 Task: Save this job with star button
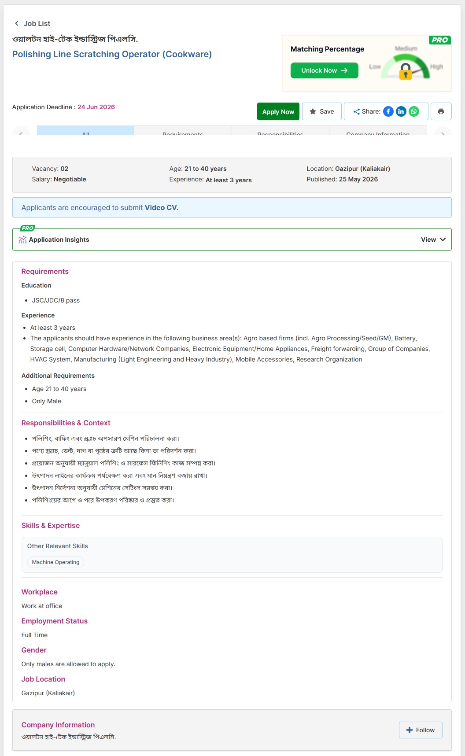[322, 111]
